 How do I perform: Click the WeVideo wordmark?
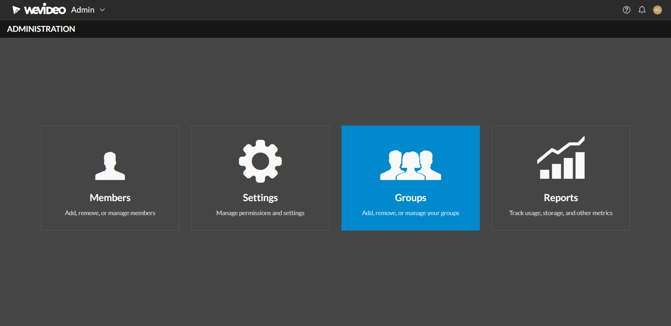[x=45, y=9]
